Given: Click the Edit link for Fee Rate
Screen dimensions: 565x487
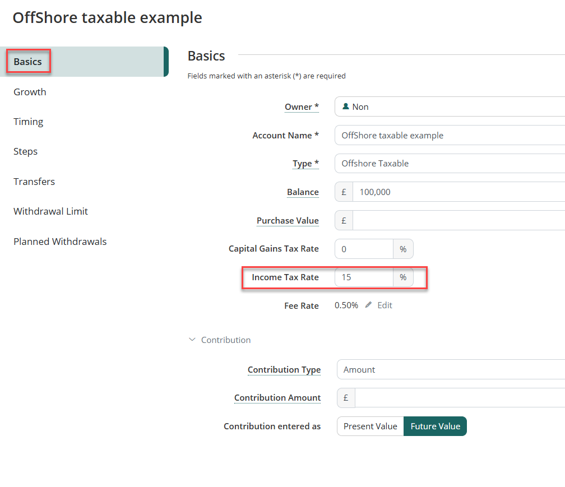Looking at the screenshot, I should [x=385, y=305].
